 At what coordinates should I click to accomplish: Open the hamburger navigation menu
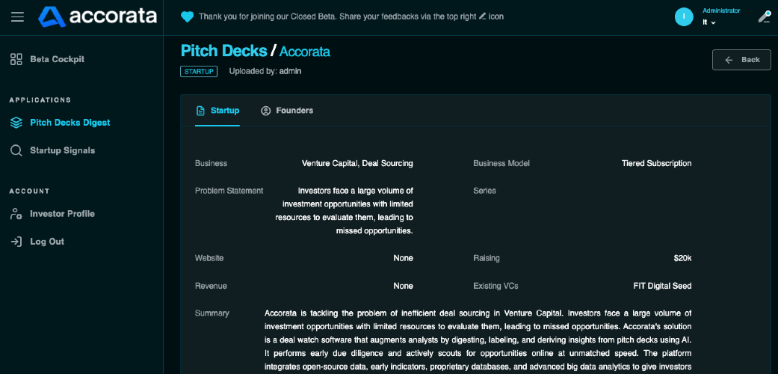coord(17,17)
